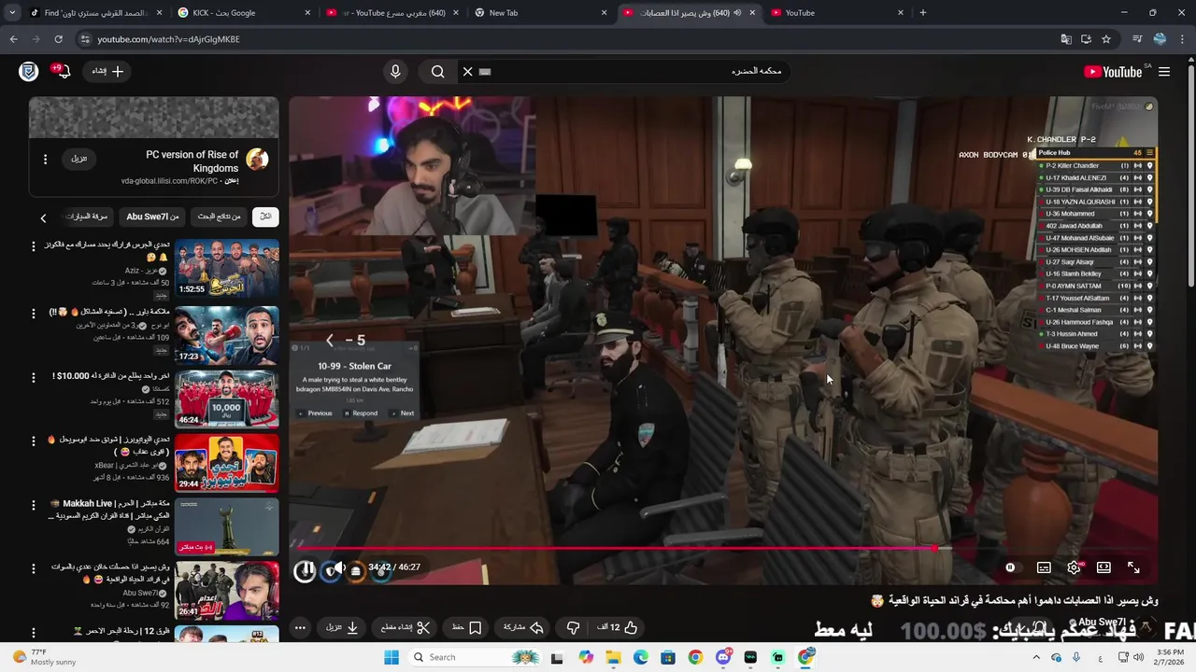
Task: Open the $10.000 challenge video thumbnail
Action: click(226, 399)
